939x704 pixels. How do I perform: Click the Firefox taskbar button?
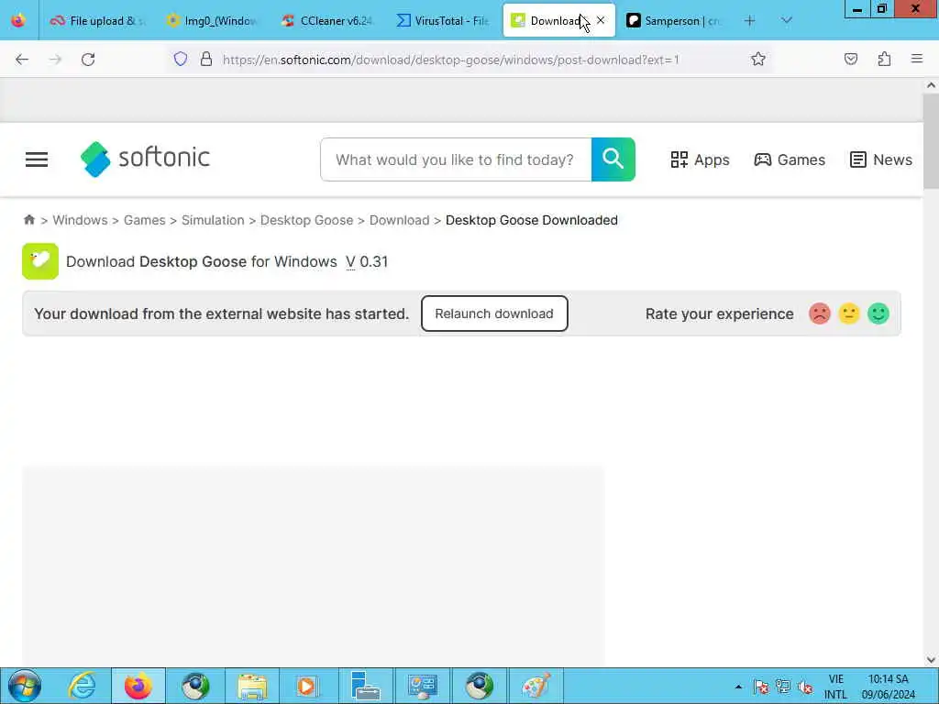tap(138, 686)
